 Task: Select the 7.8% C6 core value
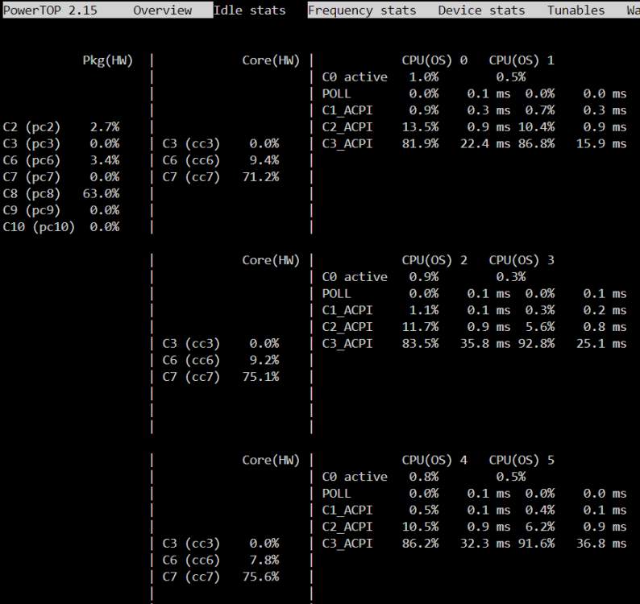point(264,560)
